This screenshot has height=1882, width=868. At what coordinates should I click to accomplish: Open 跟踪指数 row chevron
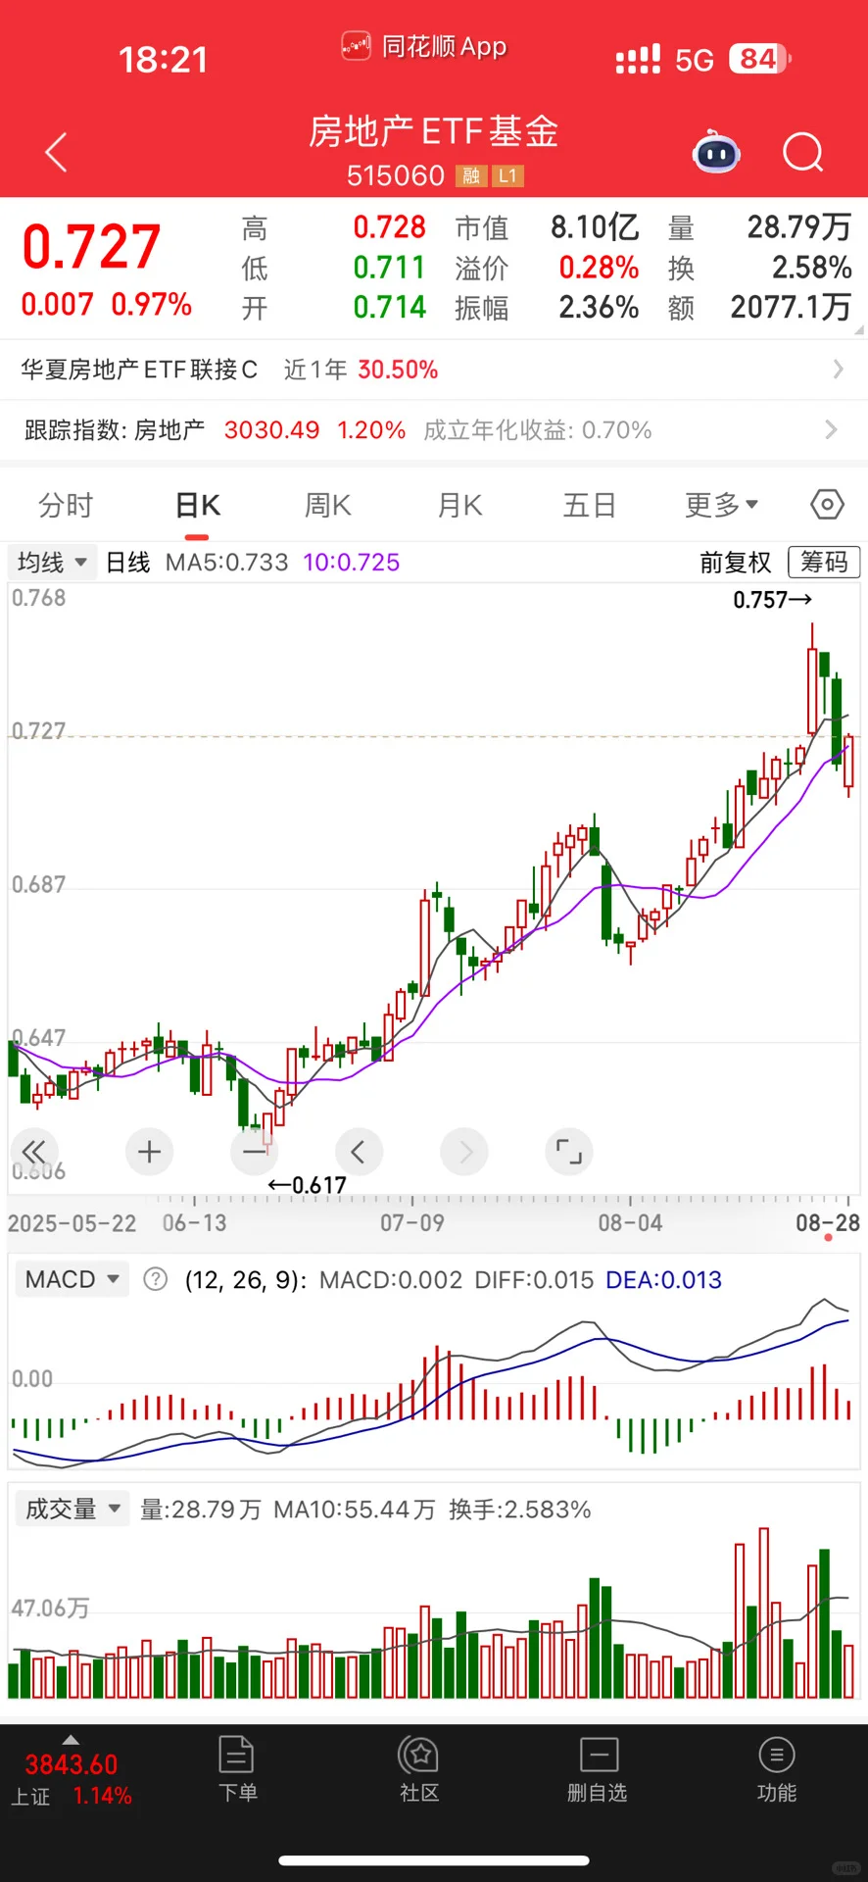point(832,429)
